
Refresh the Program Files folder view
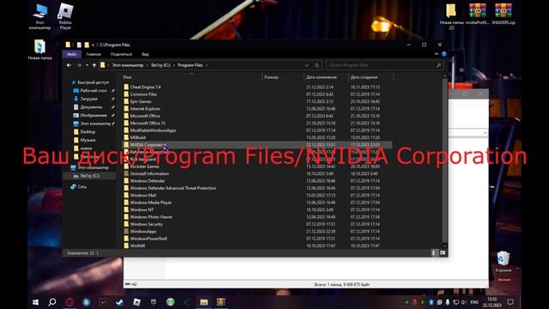tap(317, 65)
